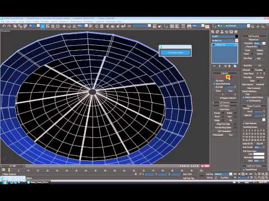The height and width of the screenshot is (201, 269).
Task: Open the Modifiers menu
Action: 45,22
